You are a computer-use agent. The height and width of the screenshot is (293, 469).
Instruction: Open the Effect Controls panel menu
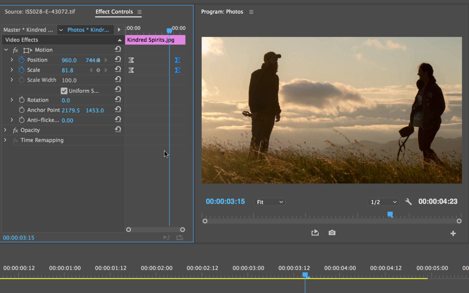pos(139,12)
